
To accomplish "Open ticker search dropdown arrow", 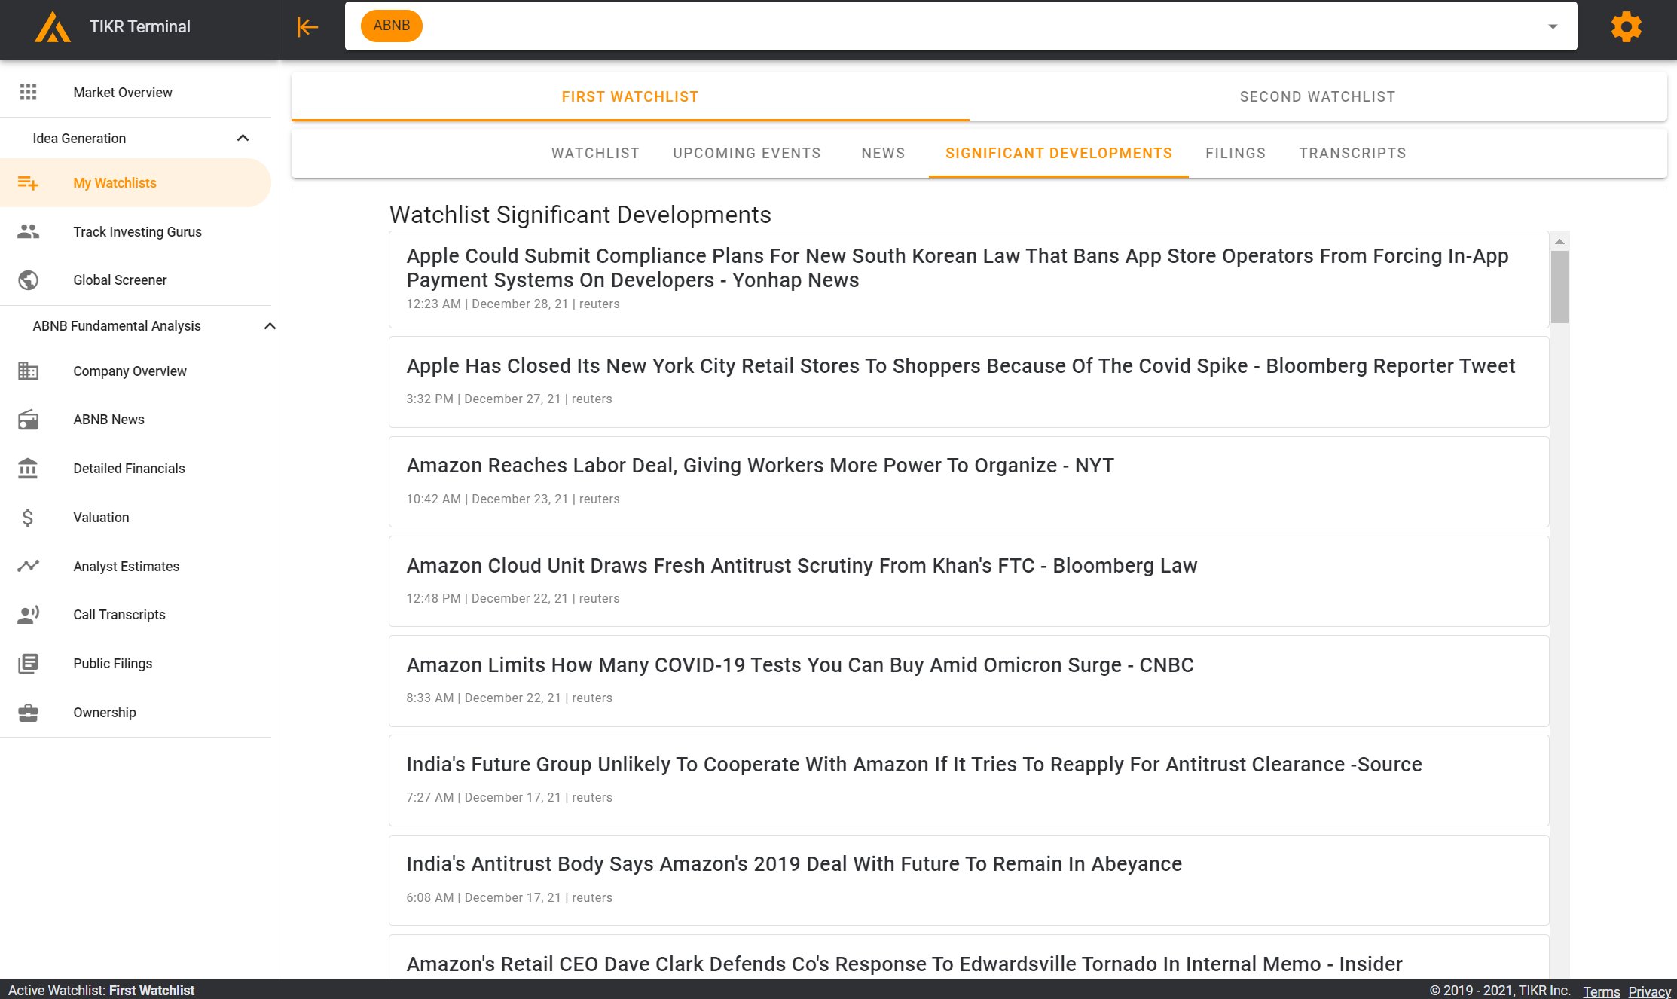I will pos(1553,27).
